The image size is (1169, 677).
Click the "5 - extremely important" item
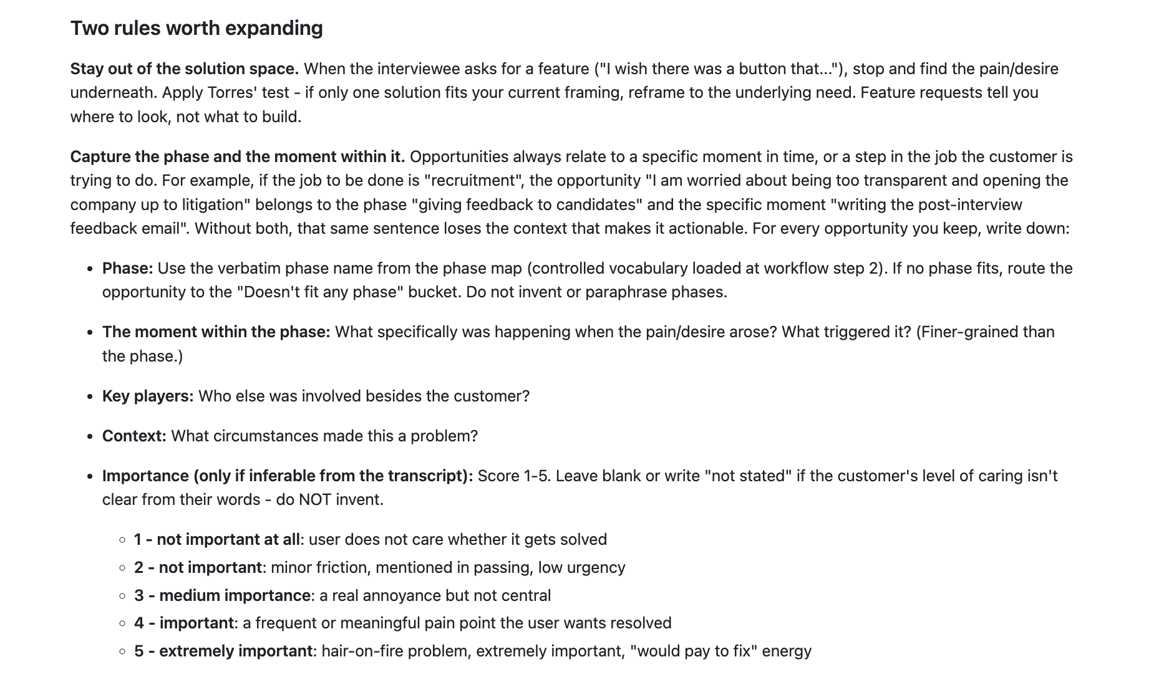(x=223, y=651)
